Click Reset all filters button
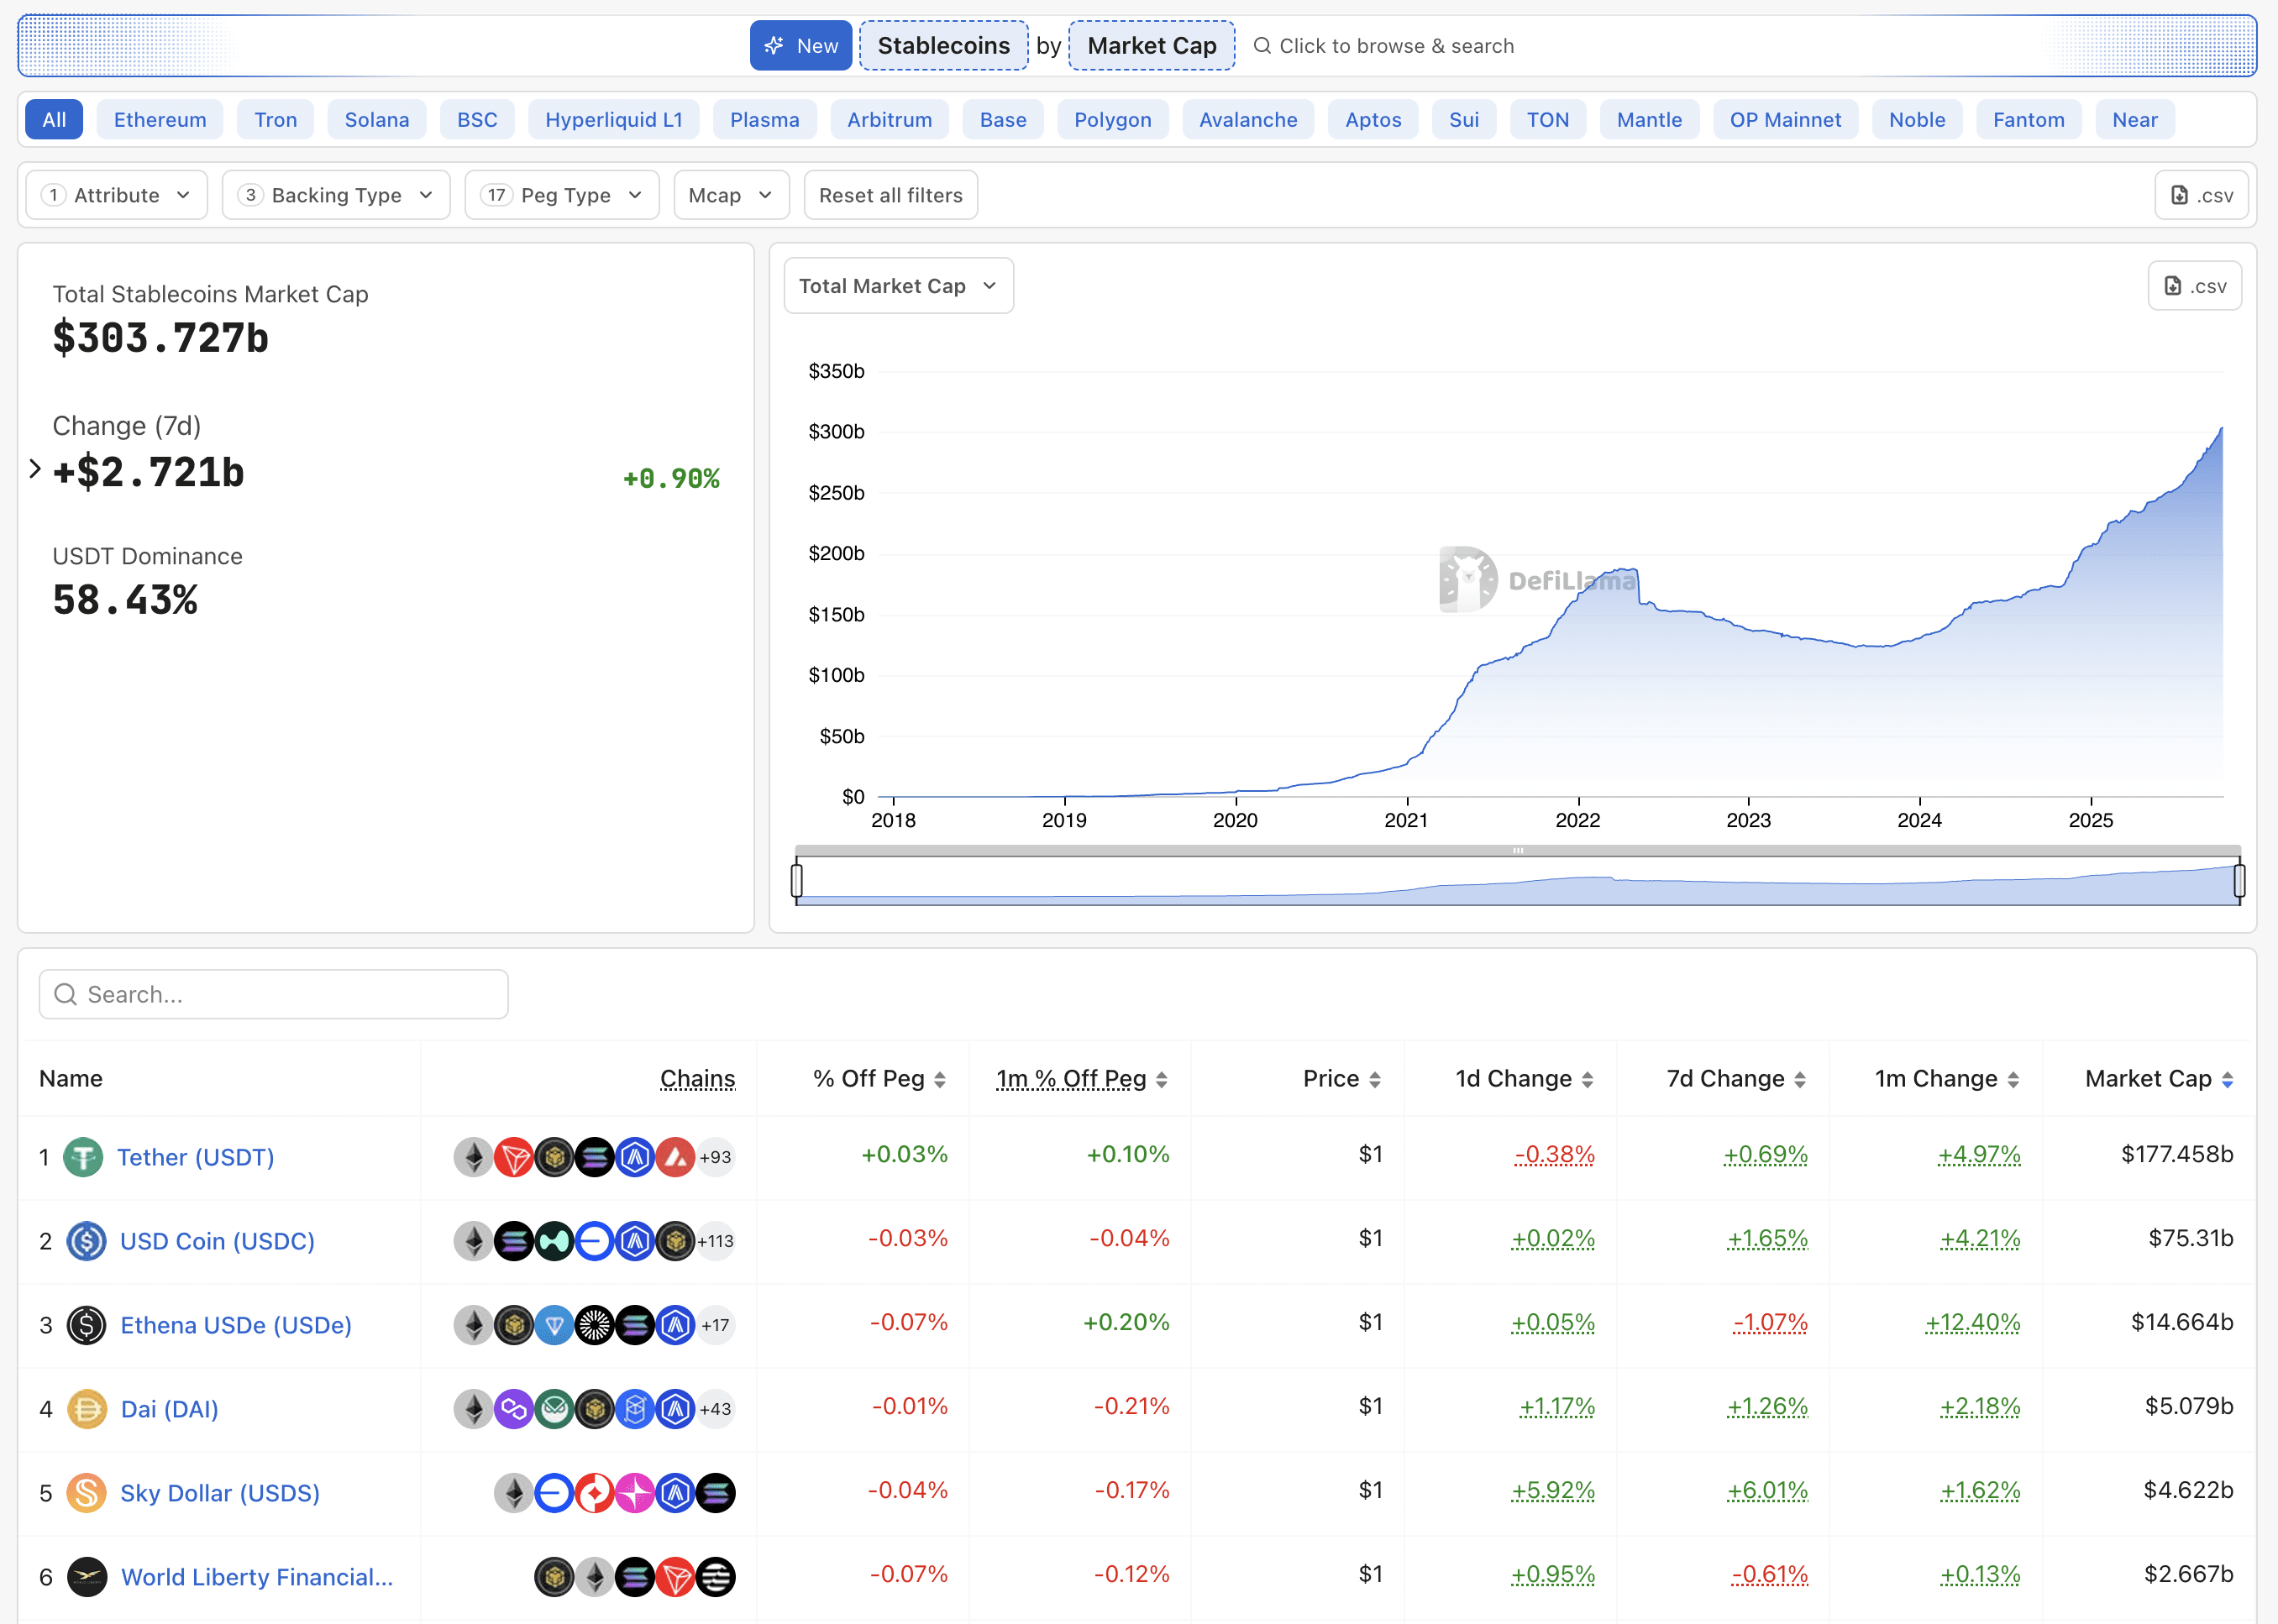Image resolution: width=2278 pixels, height=1624 pixels. click(x=890, y=195)
